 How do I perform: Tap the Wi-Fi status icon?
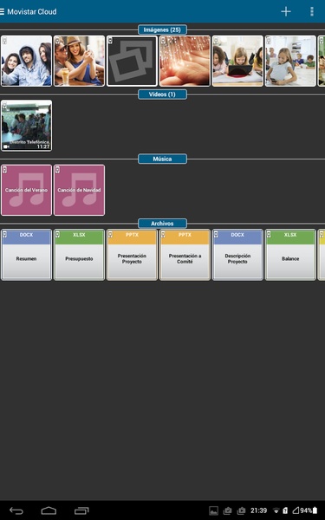point(276,510)
